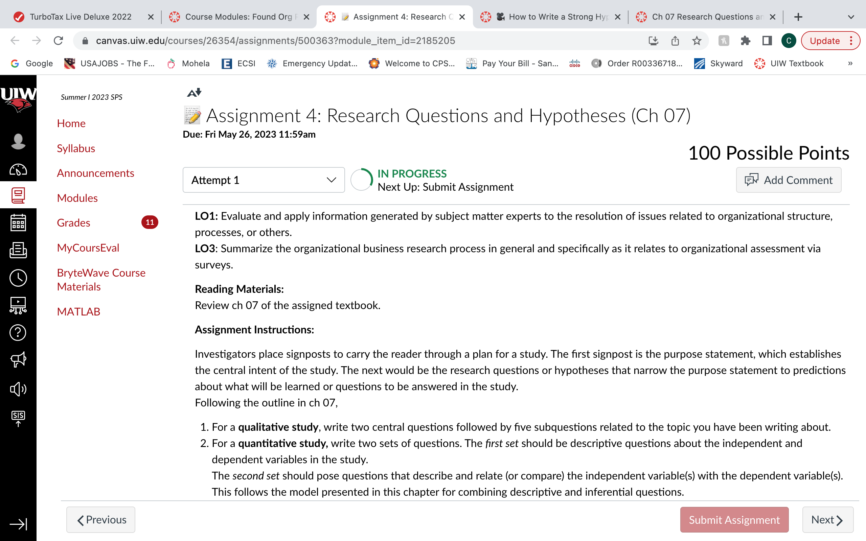Open the Courses icon in Canvas sidebar
866x541 pixels.
[x=18, y=195]
